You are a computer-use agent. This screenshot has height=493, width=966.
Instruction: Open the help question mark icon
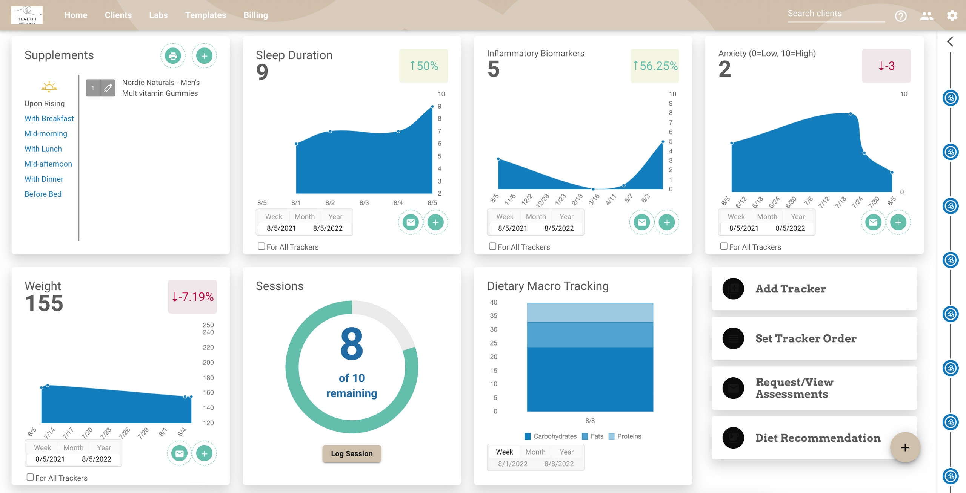coord(901,16)
